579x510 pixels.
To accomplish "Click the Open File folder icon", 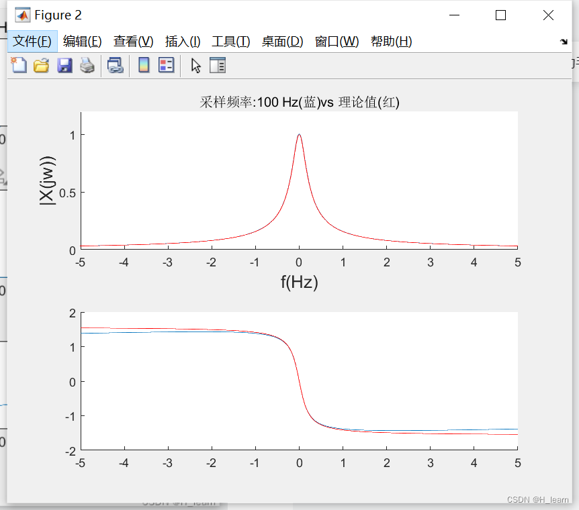I will [x=42, y=65].
